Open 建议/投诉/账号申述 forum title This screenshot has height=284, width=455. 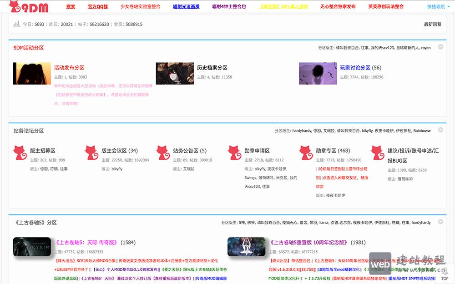point(413,155)
